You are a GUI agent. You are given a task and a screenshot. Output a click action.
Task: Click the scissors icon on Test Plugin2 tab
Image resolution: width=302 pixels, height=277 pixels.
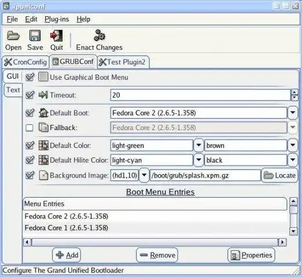pos(102,62)
